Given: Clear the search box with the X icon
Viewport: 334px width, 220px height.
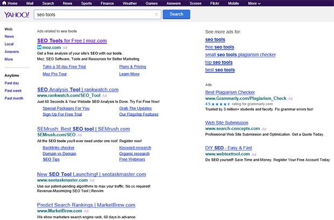Looking at the screenshot, I should [x=156, y=14].
